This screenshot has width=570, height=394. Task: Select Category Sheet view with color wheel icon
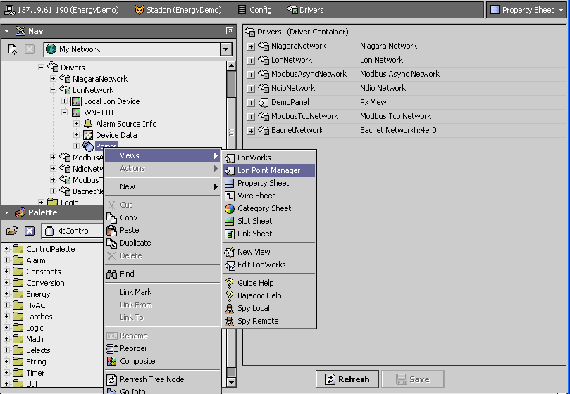pyautogui.click(x=264, y=208)
